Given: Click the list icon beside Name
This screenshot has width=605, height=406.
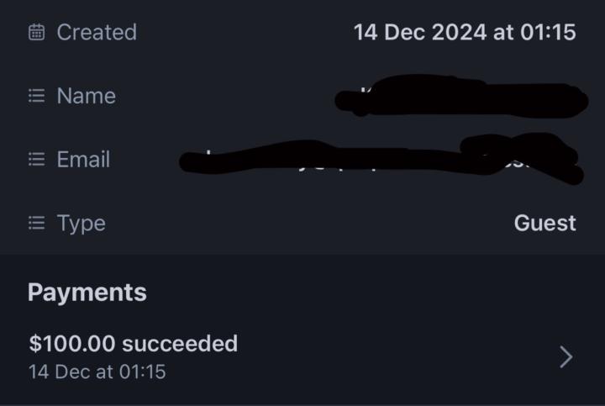Looking at the screenshot, I should point(36,96).
